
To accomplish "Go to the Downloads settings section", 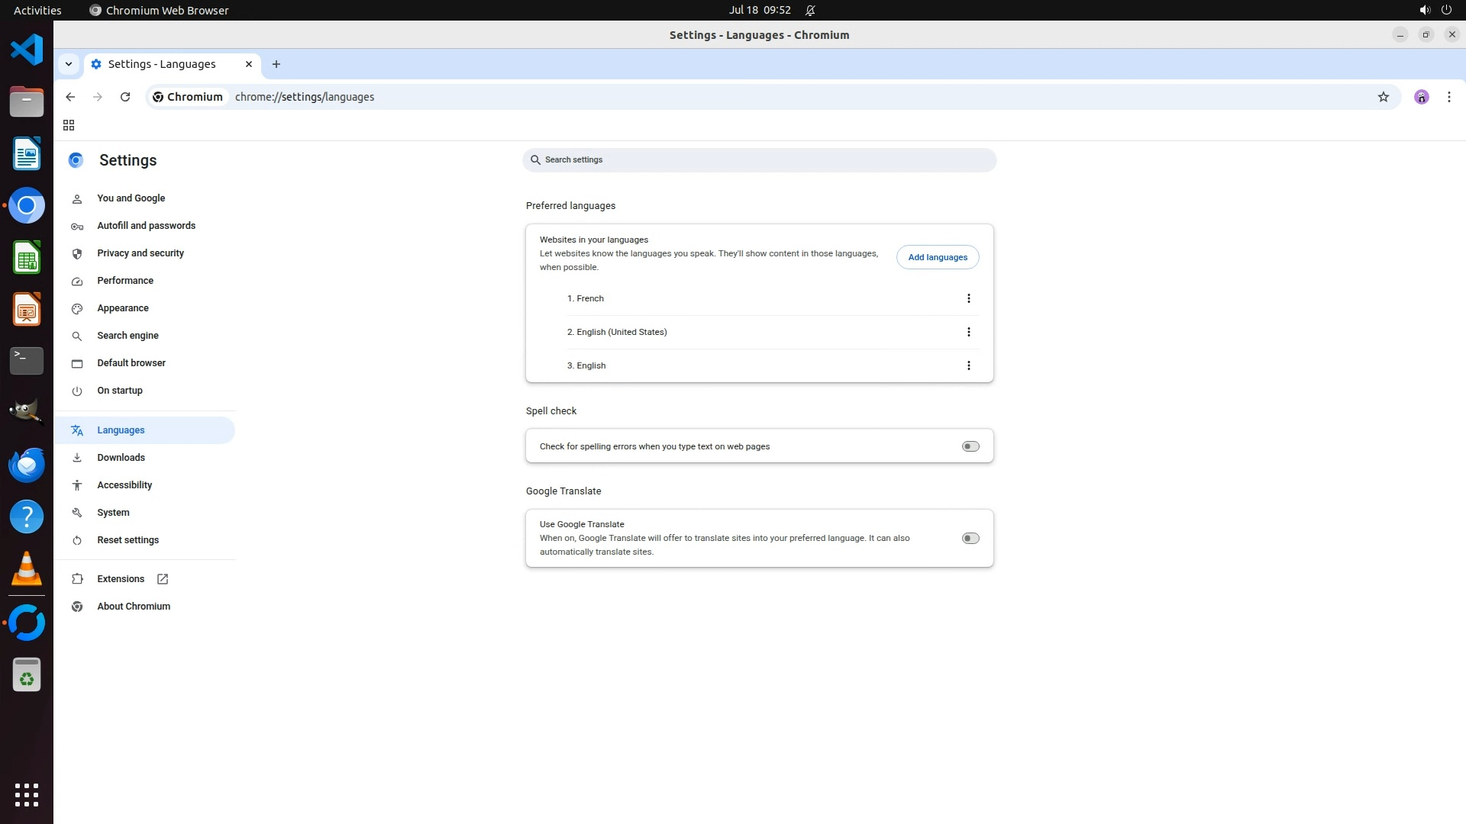I will [x=121, y=458].
